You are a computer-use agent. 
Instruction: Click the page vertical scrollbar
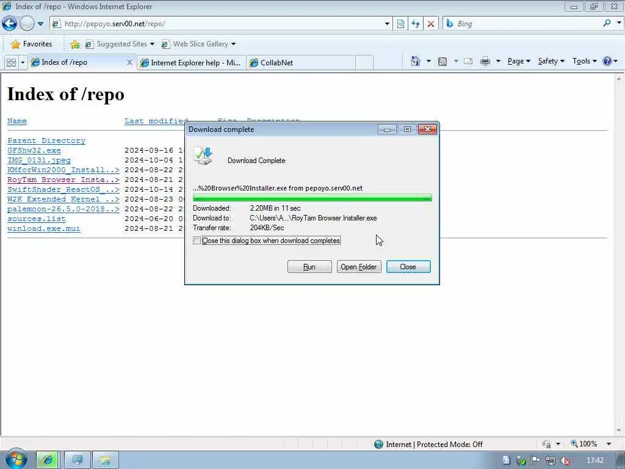click(619, 255)
